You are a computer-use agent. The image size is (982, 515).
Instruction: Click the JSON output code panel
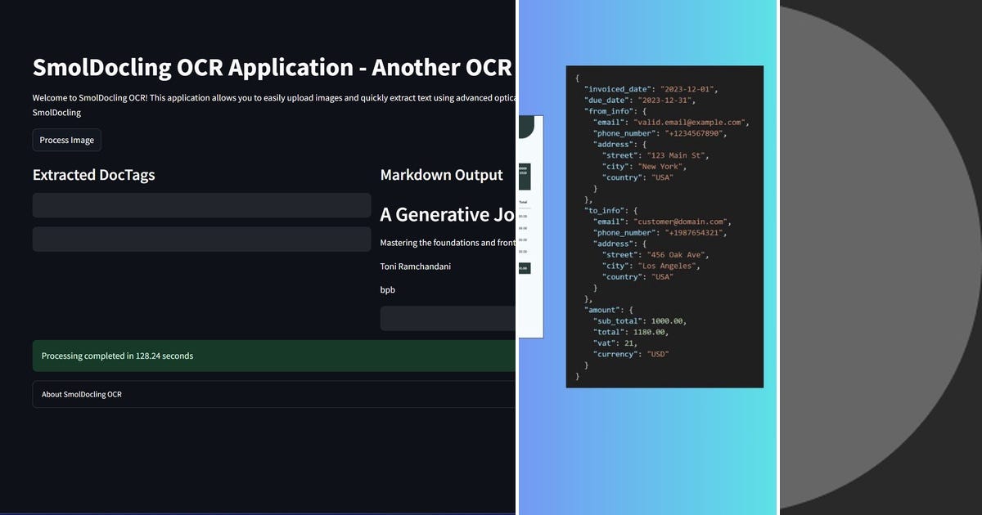664,226
